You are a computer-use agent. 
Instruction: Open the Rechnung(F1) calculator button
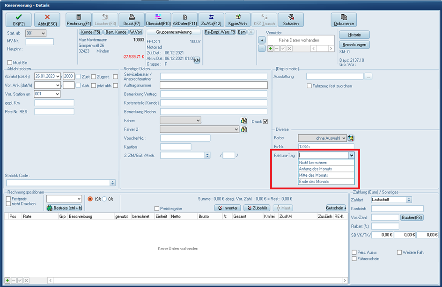click(x=78, y=20)
